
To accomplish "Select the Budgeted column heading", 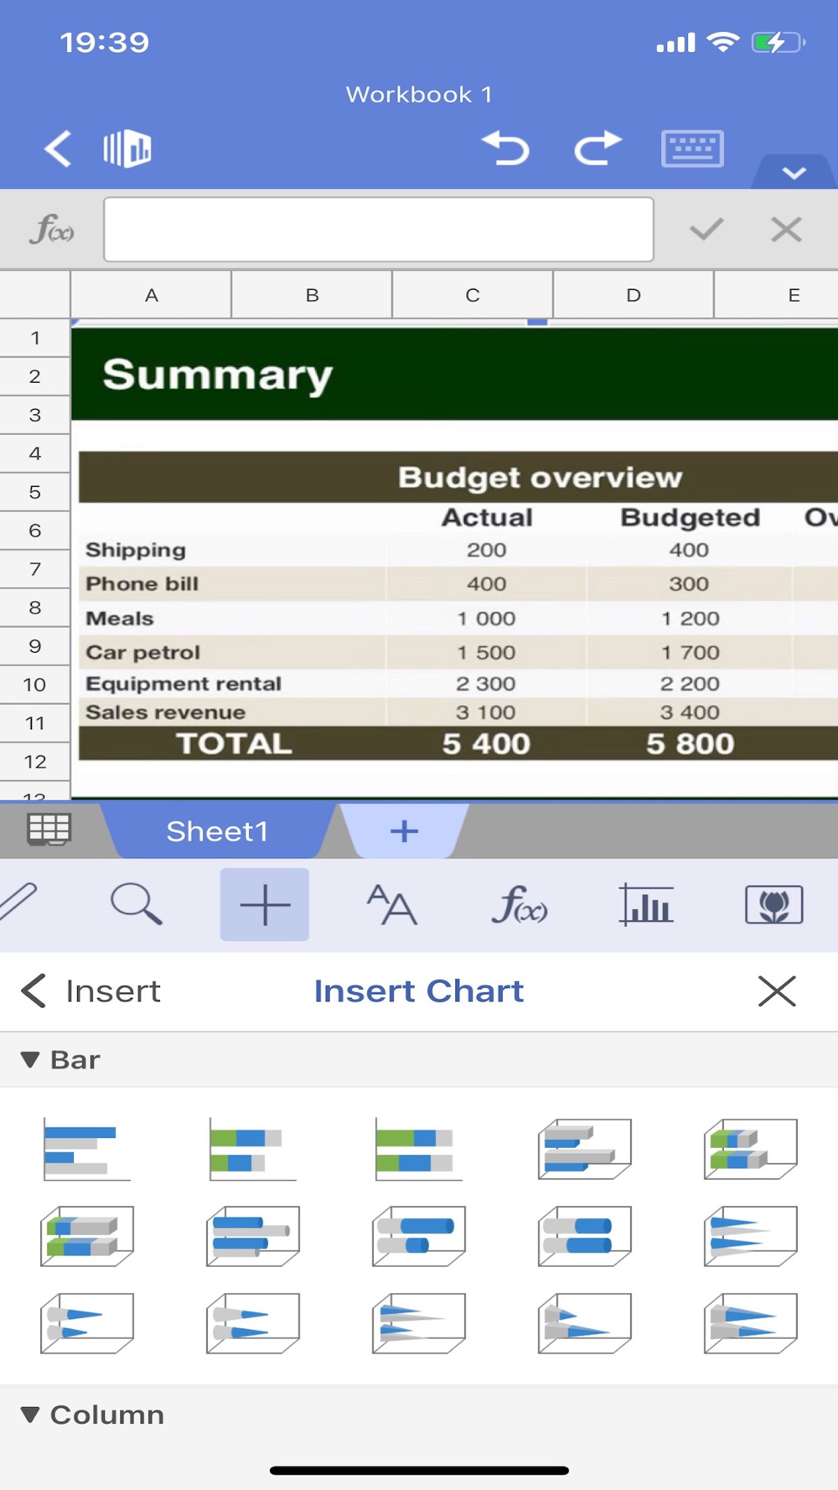I will point(690,517).
